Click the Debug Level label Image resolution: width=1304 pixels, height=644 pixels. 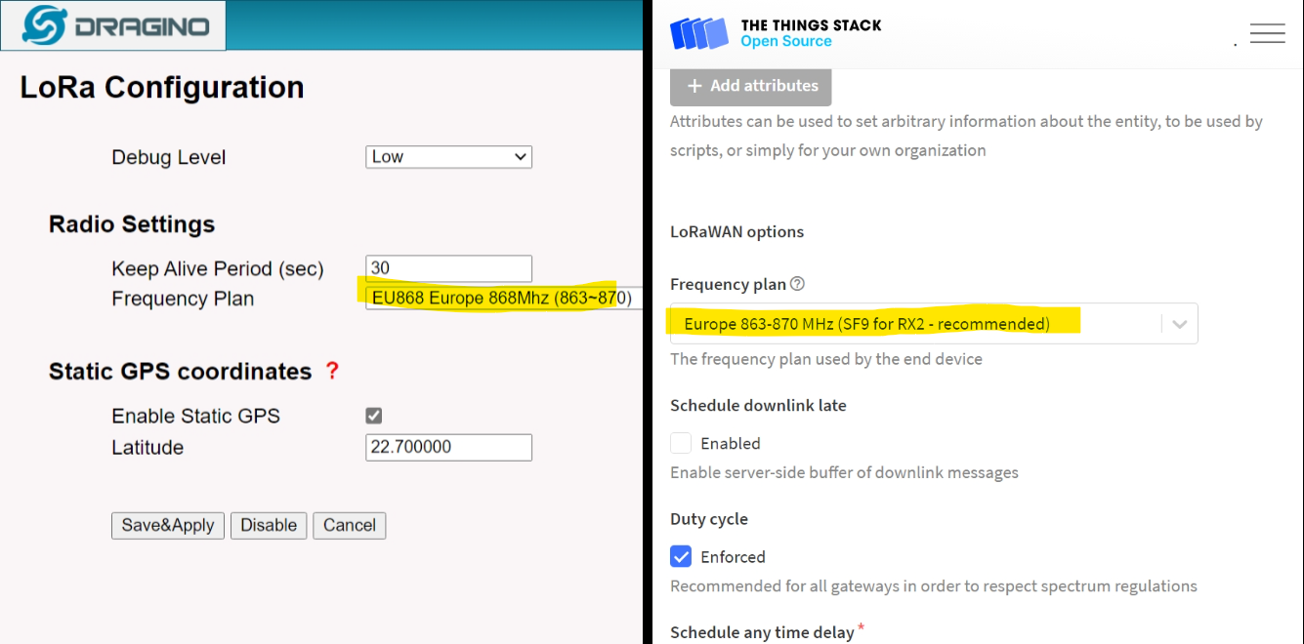pyautogui.click(x=169, y=157)
